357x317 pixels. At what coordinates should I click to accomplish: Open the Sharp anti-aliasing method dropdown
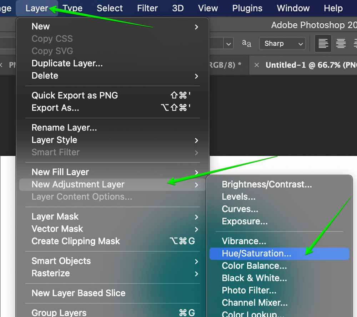coord(282,43)
